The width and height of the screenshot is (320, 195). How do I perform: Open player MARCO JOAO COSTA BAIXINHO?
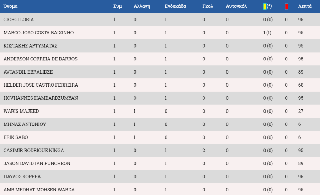[x=38, y=33]
